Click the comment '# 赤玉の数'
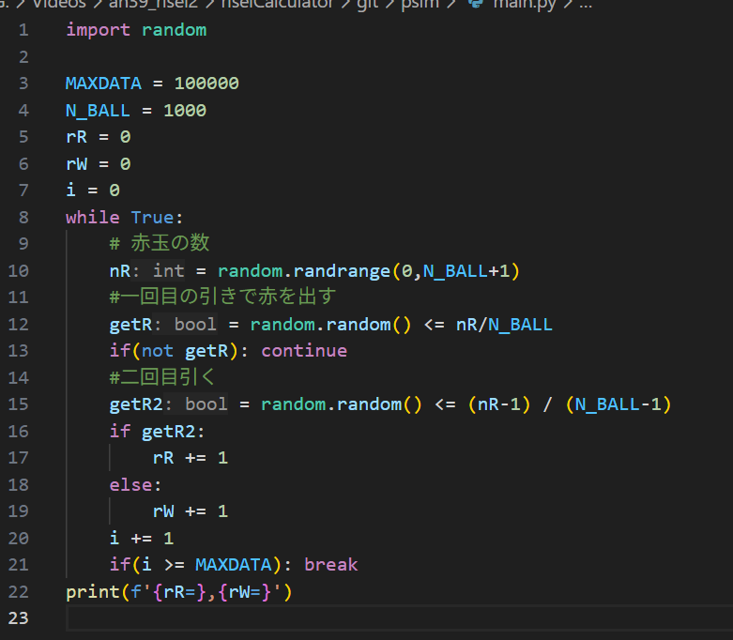The width and height of the screenshot is (733, 640). pyautogui.click(x=160, y=243)
